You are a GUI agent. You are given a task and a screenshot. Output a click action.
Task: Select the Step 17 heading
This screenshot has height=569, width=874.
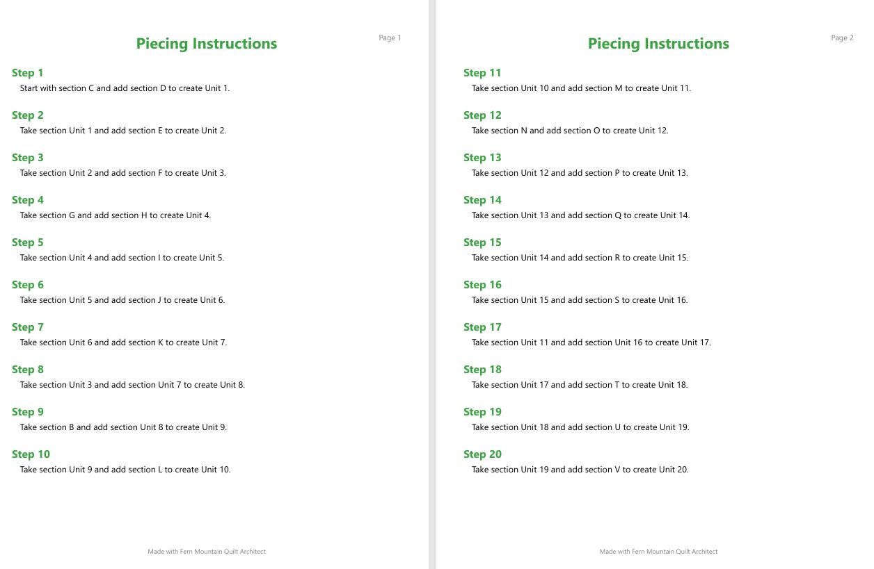coord(482,327)
